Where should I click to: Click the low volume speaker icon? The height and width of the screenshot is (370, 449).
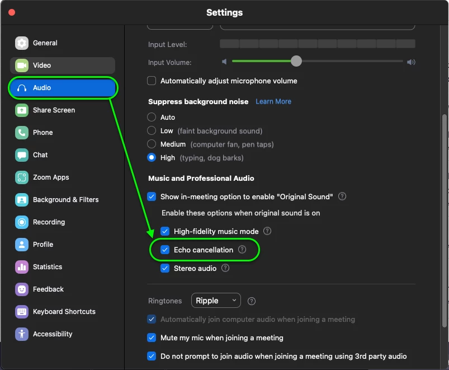click(x=225, y=62)
